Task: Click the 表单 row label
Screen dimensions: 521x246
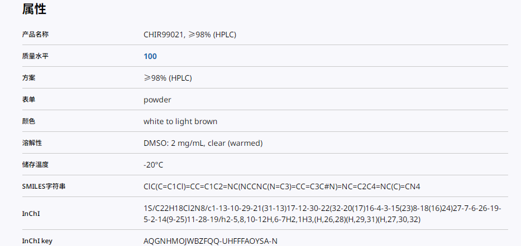Action: (28, 100)
